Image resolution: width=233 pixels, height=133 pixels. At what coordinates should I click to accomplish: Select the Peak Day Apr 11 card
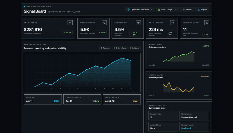click(x=43, y=99)
